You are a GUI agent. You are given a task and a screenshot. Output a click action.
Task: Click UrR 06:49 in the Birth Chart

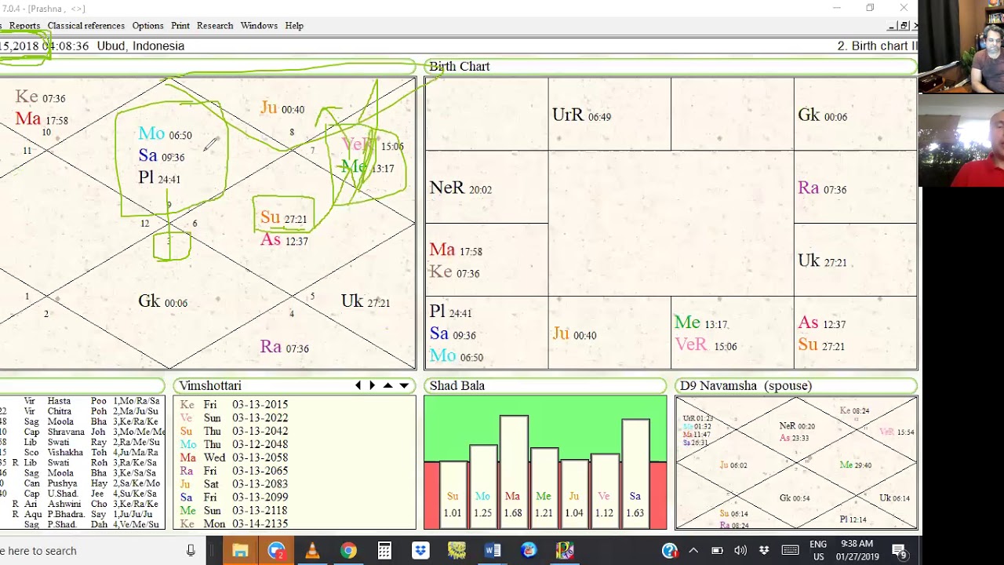click(581, 115)
